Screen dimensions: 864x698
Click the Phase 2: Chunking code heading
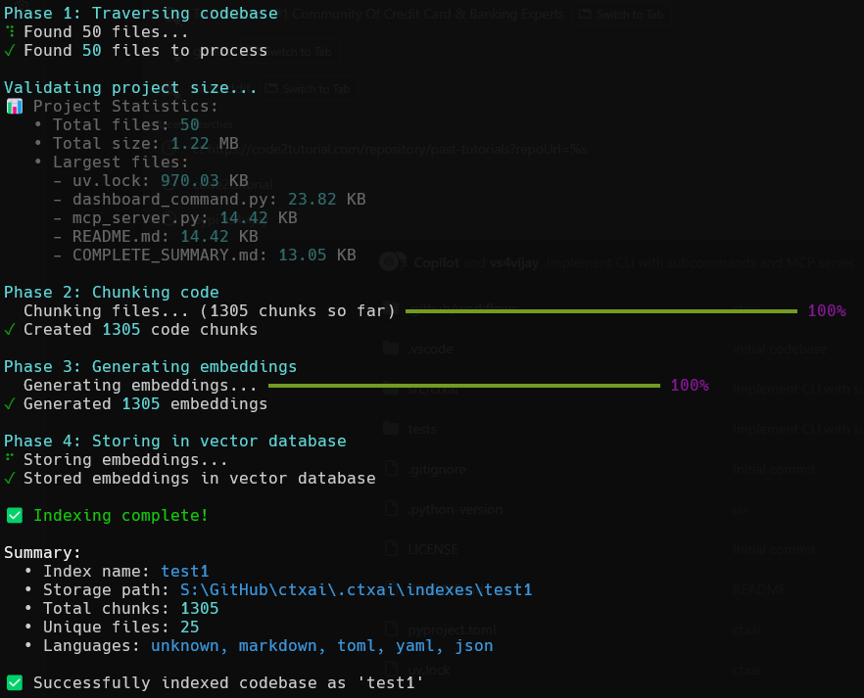pyautogui.click(x=112, y=293)
